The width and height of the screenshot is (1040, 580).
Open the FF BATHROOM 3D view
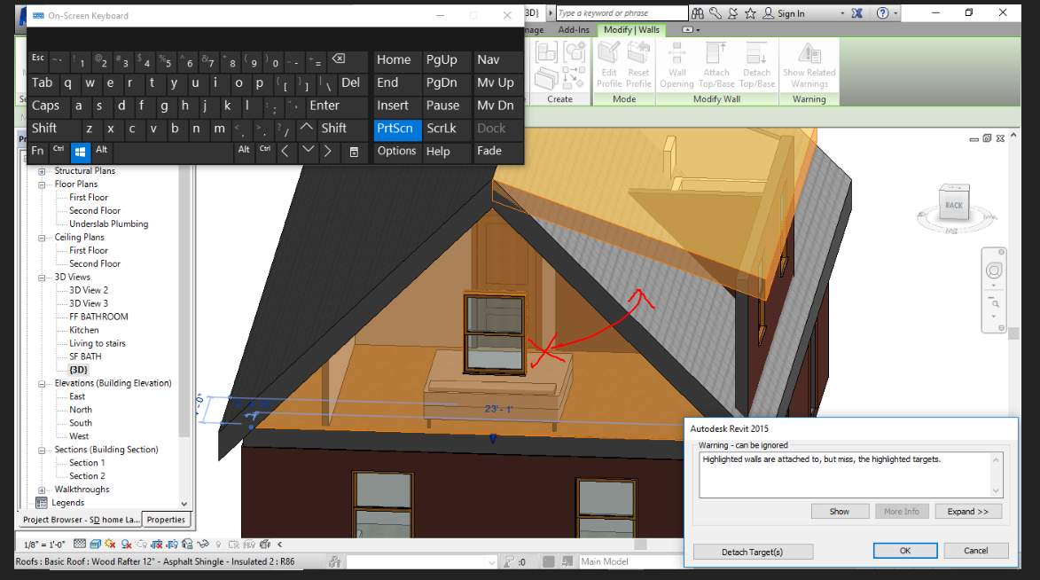(98, 317)
